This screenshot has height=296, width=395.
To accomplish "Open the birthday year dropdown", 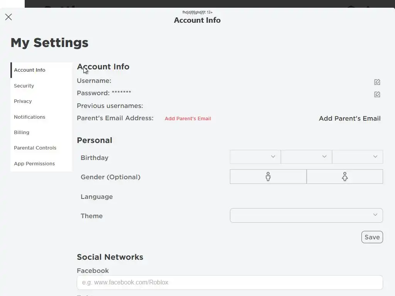I will tap(357, 157).
